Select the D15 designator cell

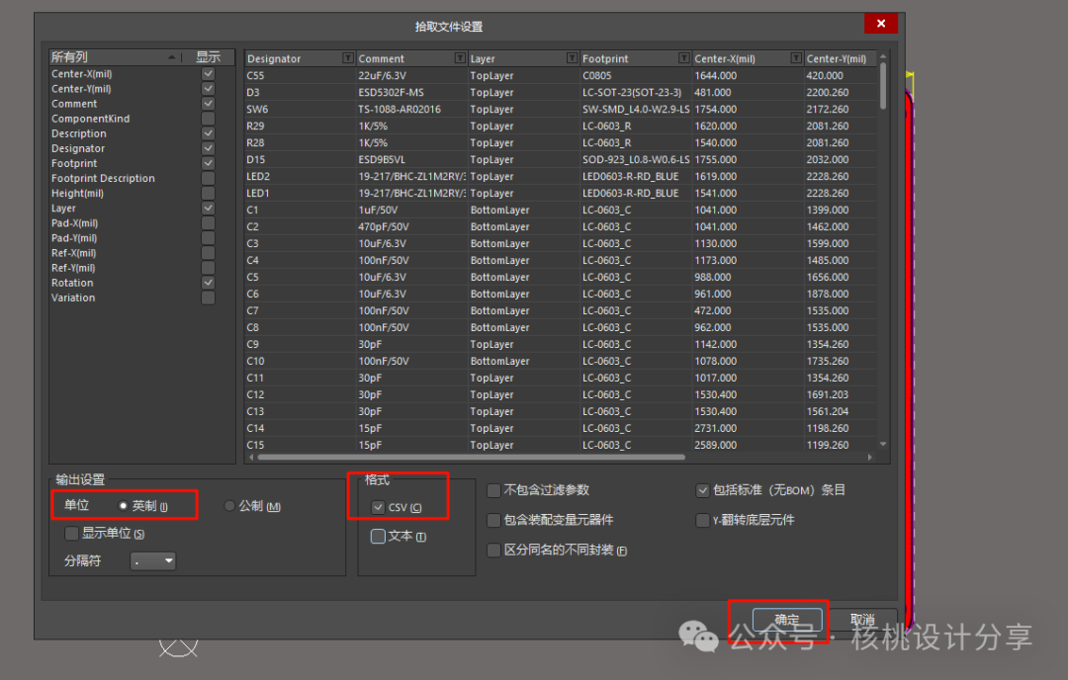coord(301,159)
